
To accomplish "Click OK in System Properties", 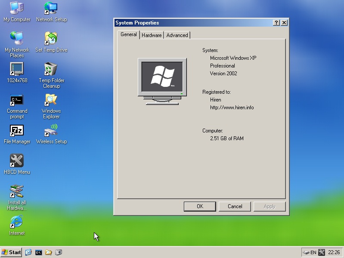I will pos(200,206).
